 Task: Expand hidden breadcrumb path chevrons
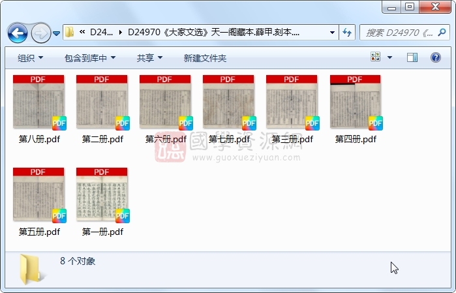(82, 32)
